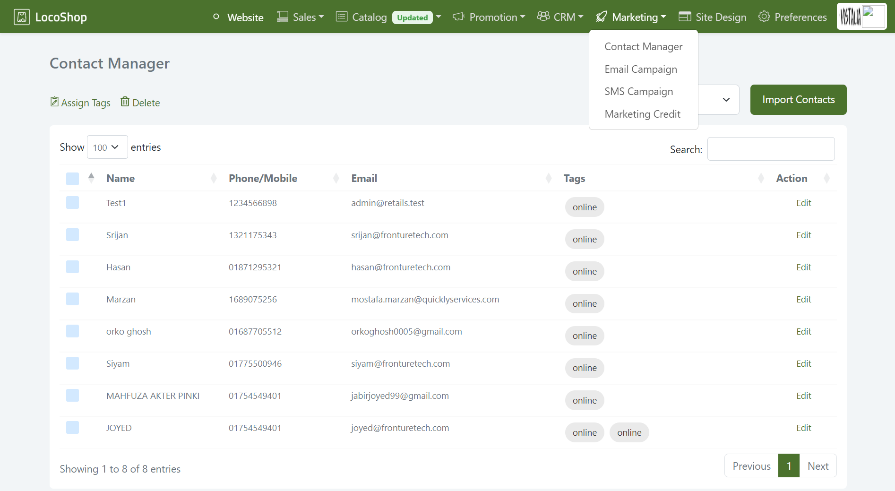Click the Catalog list icon
Image resolution: width=895 pixels, height=491 pixels.
pyautogui.click(x=342, y=17)
